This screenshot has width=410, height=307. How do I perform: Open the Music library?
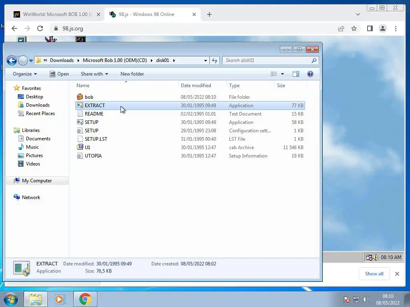[32, 147]
